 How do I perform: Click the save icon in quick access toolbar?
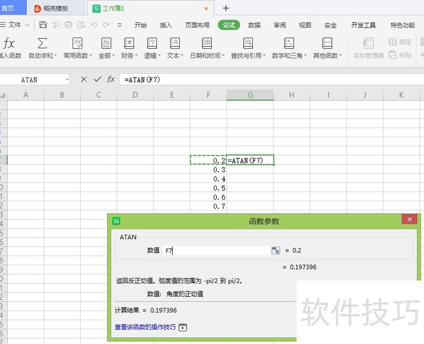click(x=43, y=25)
